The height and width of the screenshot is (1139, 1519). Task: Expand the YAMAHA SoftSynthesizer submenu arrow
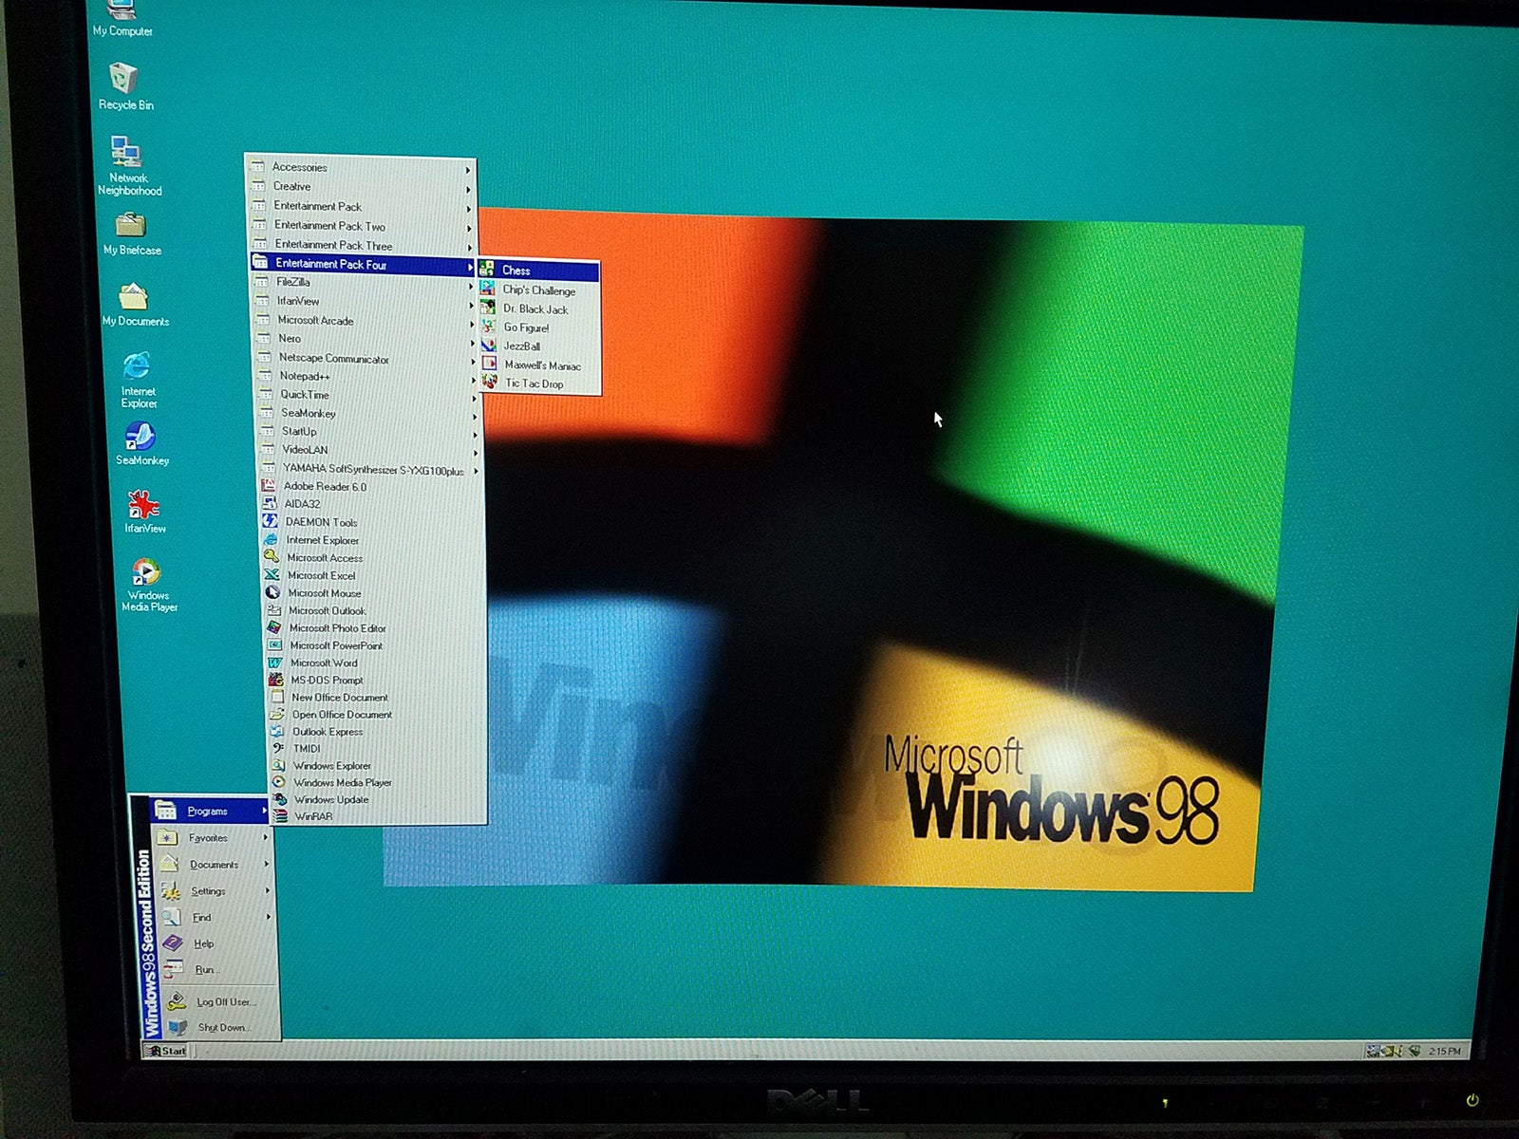(x=476, y=471)
